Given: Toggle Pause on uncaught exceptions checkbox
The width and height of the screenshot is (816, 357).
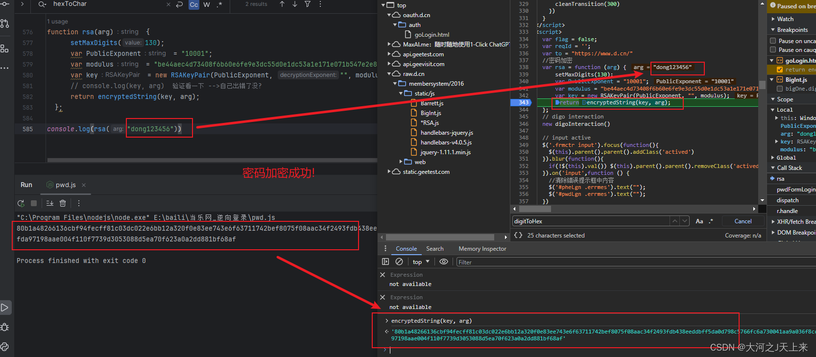Looking at the screenshot, I should [773, 41].
